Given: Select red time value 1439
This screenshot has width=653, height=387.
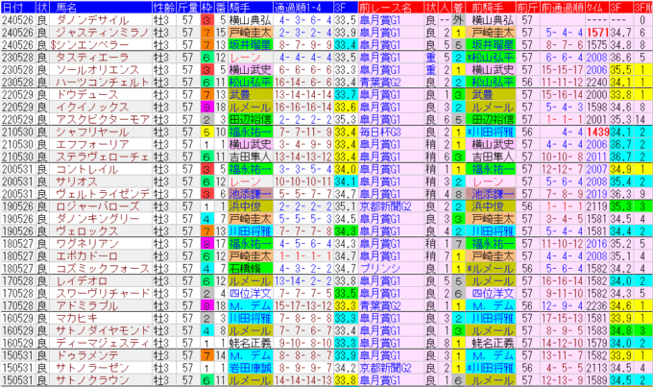Looking at the screenshot, I should (x=597, y=133).
